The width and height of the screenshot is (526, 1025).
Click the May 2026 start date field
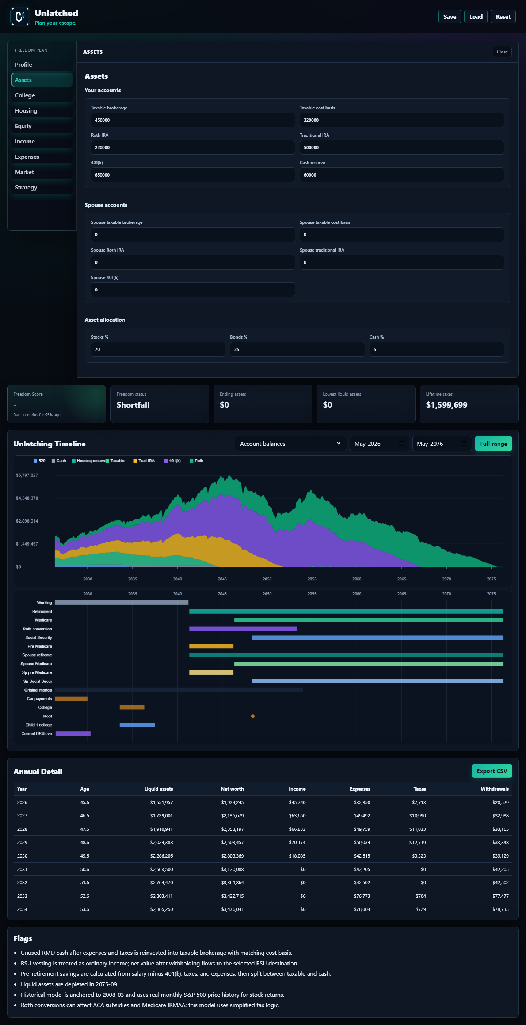[379, 443]
